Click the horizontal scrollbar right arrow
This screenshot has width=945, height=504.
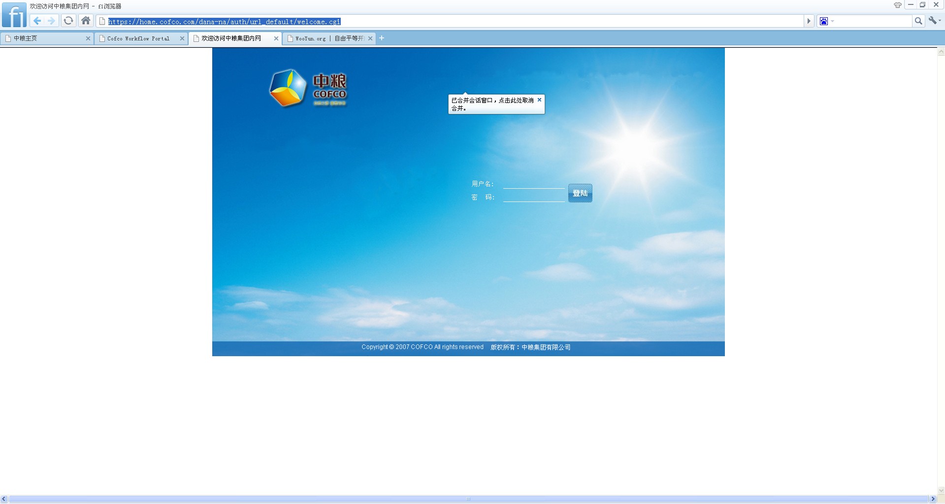tap(933, 499)
